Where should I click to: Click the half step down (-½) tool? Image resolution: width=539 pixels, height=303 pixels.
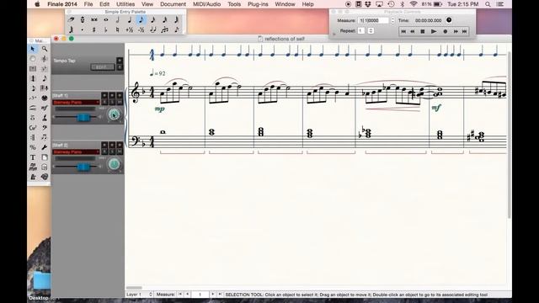141,30
